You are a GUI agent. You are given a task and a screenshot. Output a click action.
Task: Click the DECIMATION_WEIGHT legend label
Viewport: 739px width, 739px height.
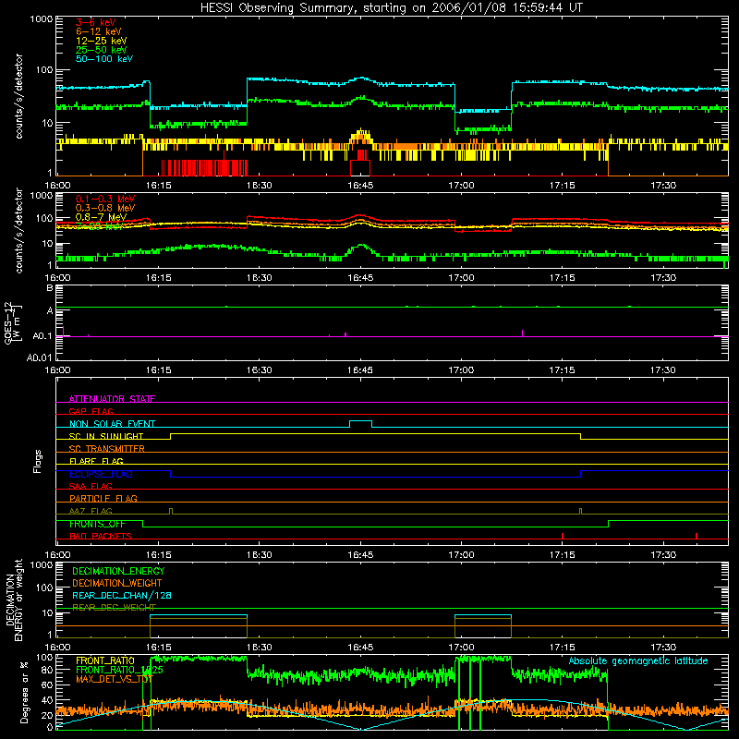tap(117, 583)
